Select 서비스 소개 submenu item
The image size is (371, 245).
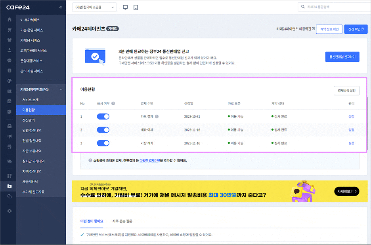(30, 100)
